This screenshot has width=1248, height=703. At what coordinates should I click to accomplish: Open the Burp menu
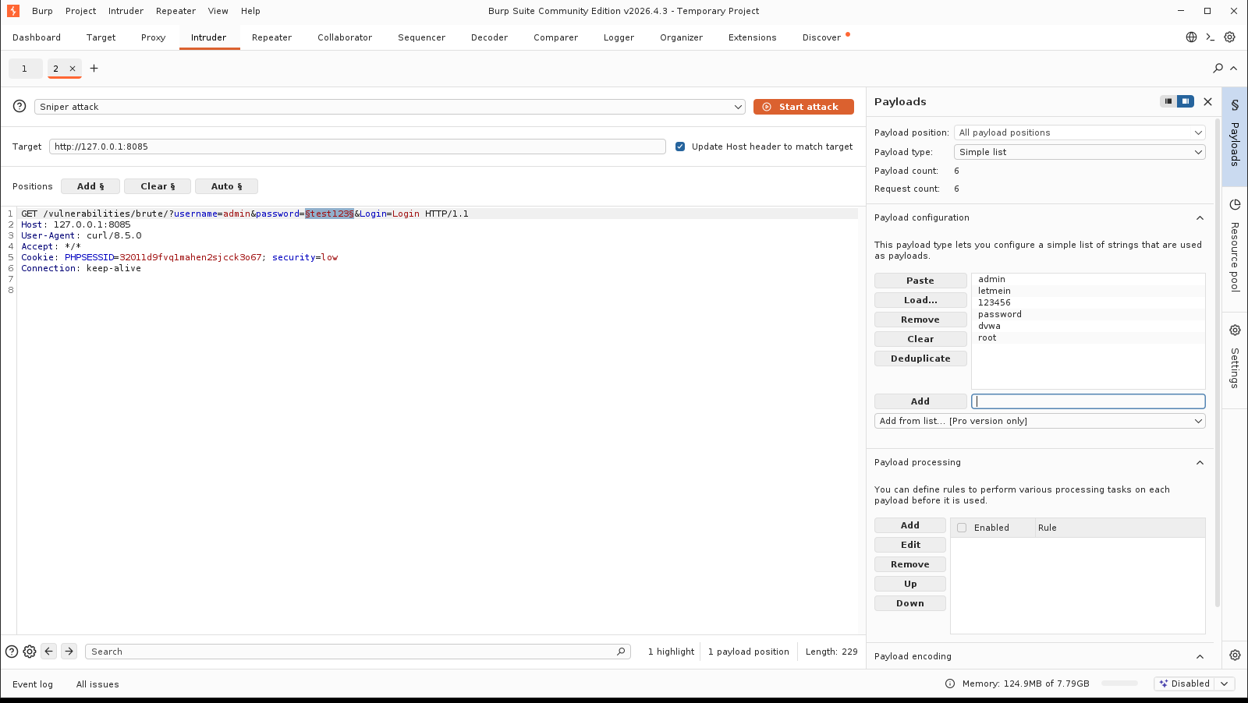click(x=42, y=11)
